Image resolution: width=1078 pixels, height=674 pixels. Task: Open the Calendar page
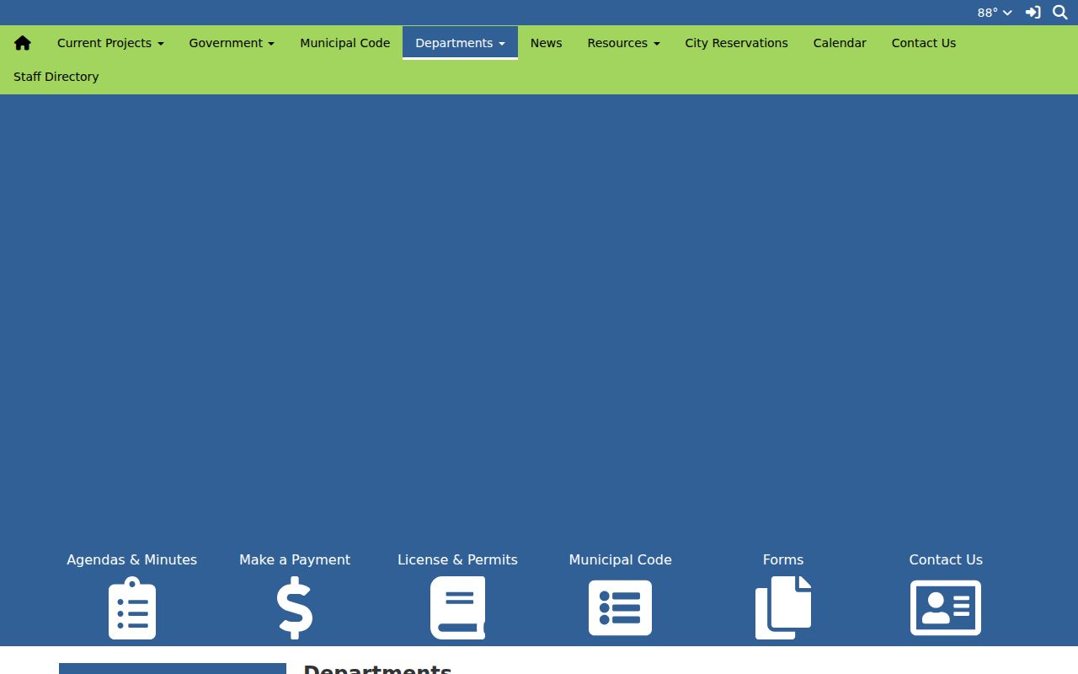coord(840,43)
